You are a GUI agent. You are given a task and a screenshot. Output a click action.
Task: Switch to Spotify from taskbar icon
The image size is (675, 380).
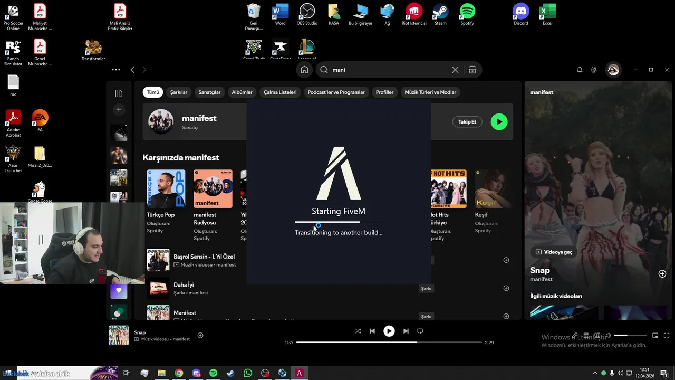coord(213,373)
